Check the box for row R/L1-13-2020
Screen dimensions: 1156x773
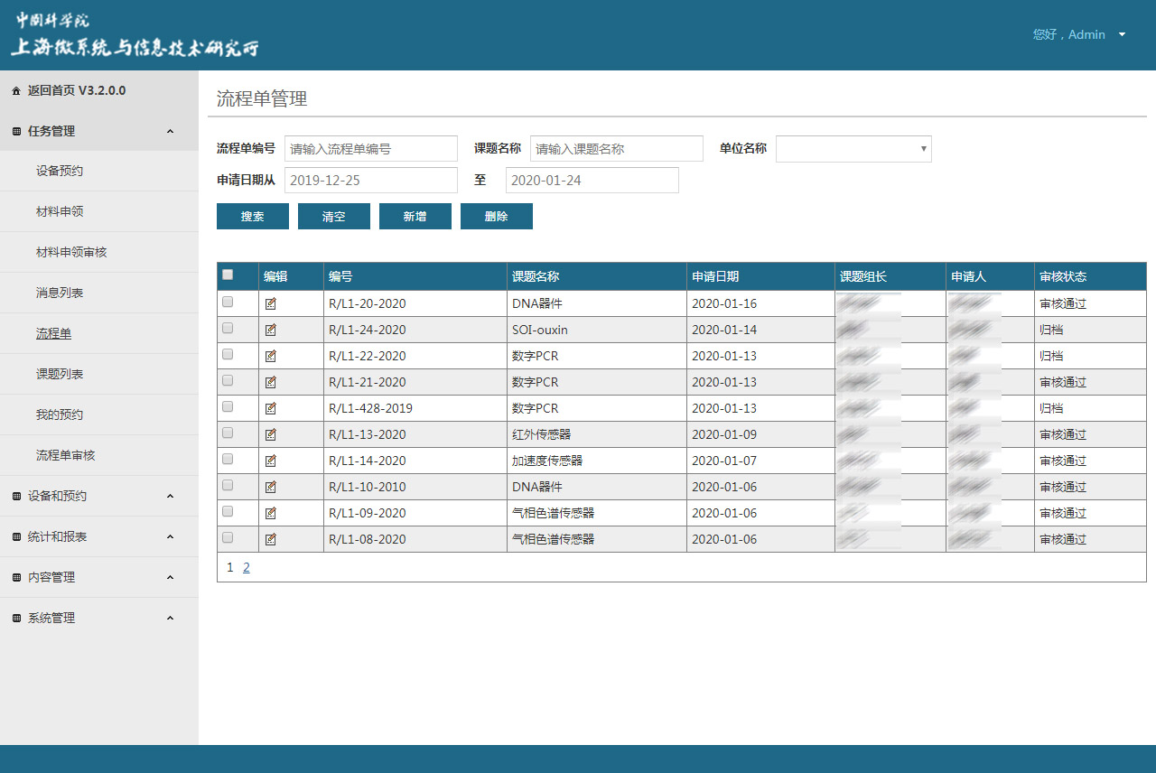(x=228, y=433)
